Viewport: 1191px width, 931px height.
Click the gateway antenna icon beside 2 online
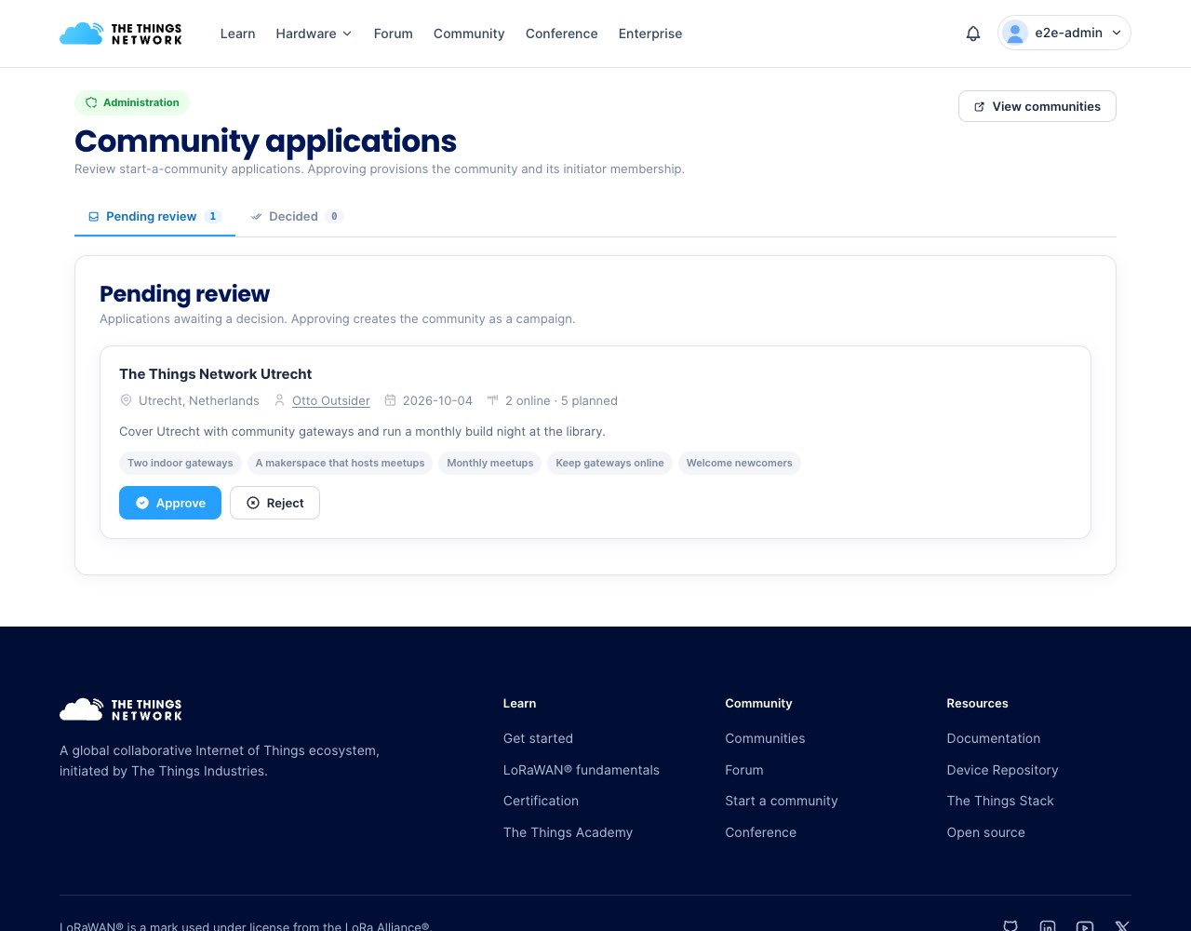[492, 400]
